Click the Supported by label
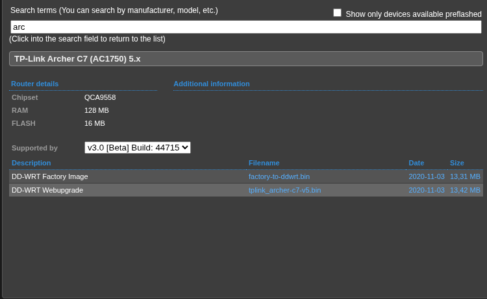Viewport: 487px width, 299px height. pos(34,148)
